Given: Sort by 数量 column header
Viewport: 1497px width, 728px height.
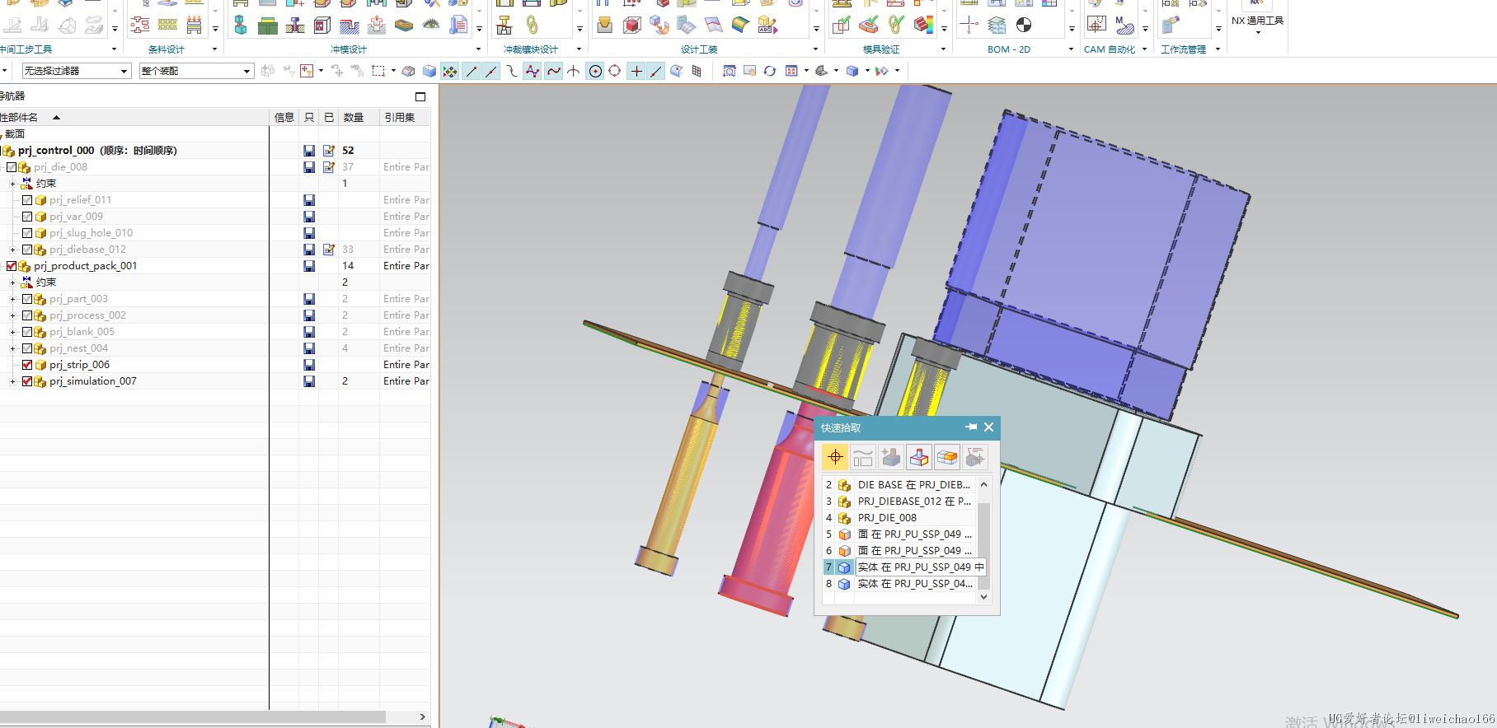Looking at the screenshot, I should pyautogui.click(x=359, y=118).
